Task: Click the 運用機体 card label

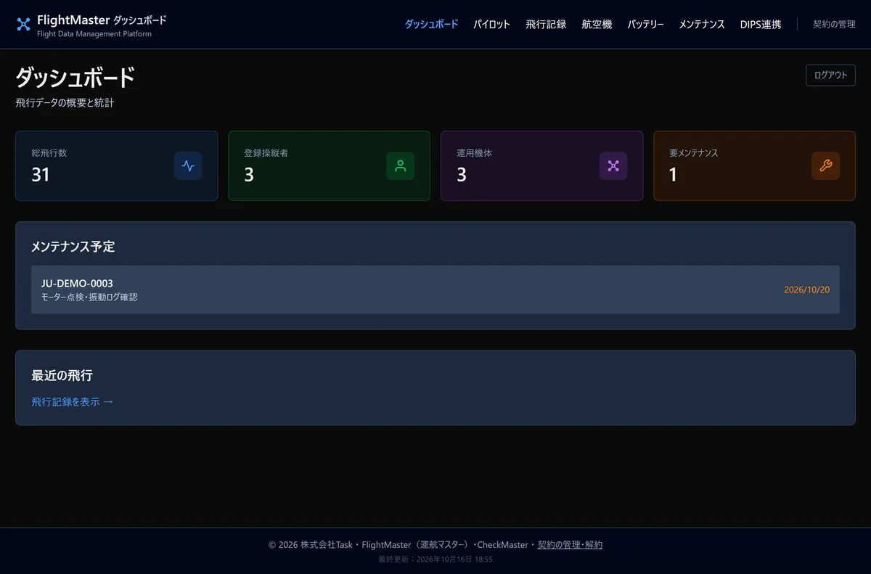Action: point(475,153)
